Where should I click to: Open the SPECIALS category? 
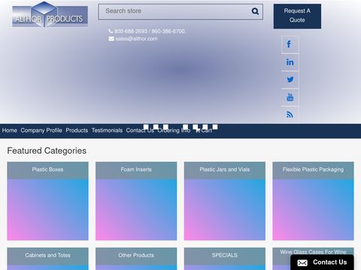tap(225, 259)
